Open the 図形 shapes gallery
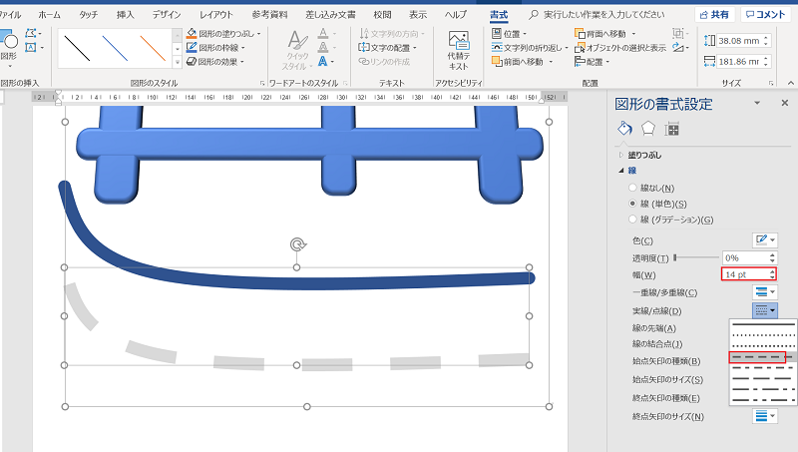This screenshot has width=798, height=452. [9, 49]
